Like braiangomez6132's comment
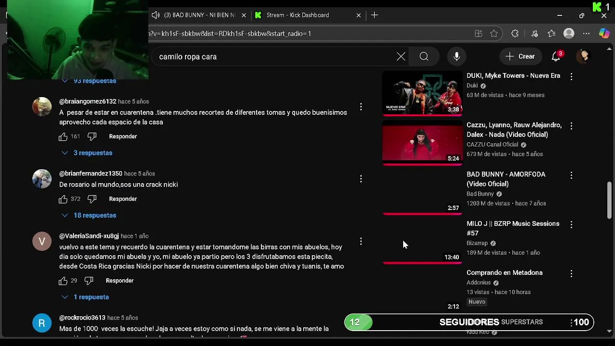Viewport: 615px width, 346px height. click(x=63, y=136)
